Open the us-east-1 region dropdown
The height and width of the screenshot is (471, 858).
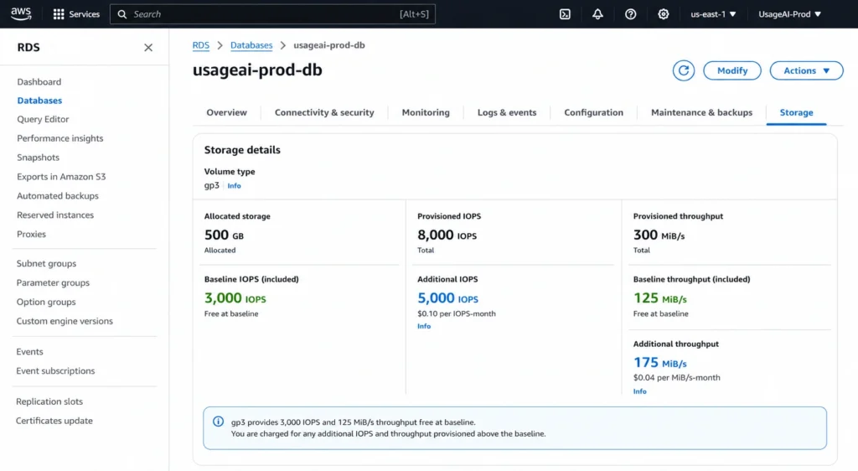pyautogui.click(x=713, y=14)
